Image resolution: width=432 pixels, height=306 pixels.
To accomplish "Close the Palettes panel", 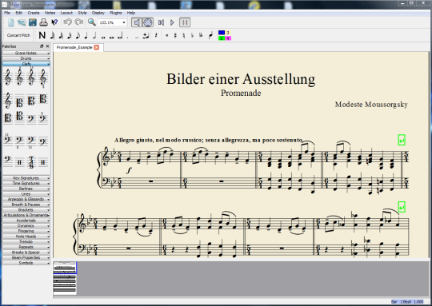I will click(47, 46).
